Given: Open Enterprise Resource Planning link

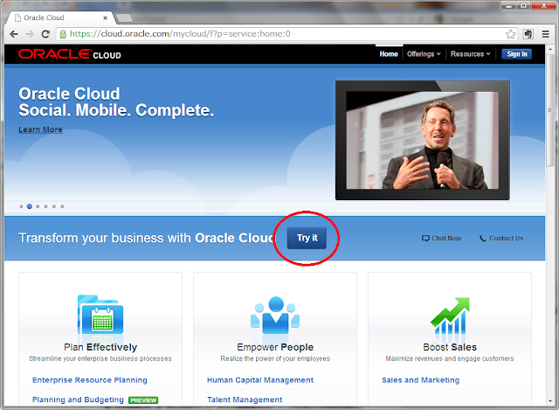Looking at the screenshot, I should pyautogui.click(x=89, y=380).
